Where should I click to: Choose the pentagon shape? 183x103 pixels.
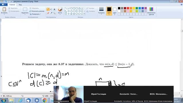coord(71,11)
